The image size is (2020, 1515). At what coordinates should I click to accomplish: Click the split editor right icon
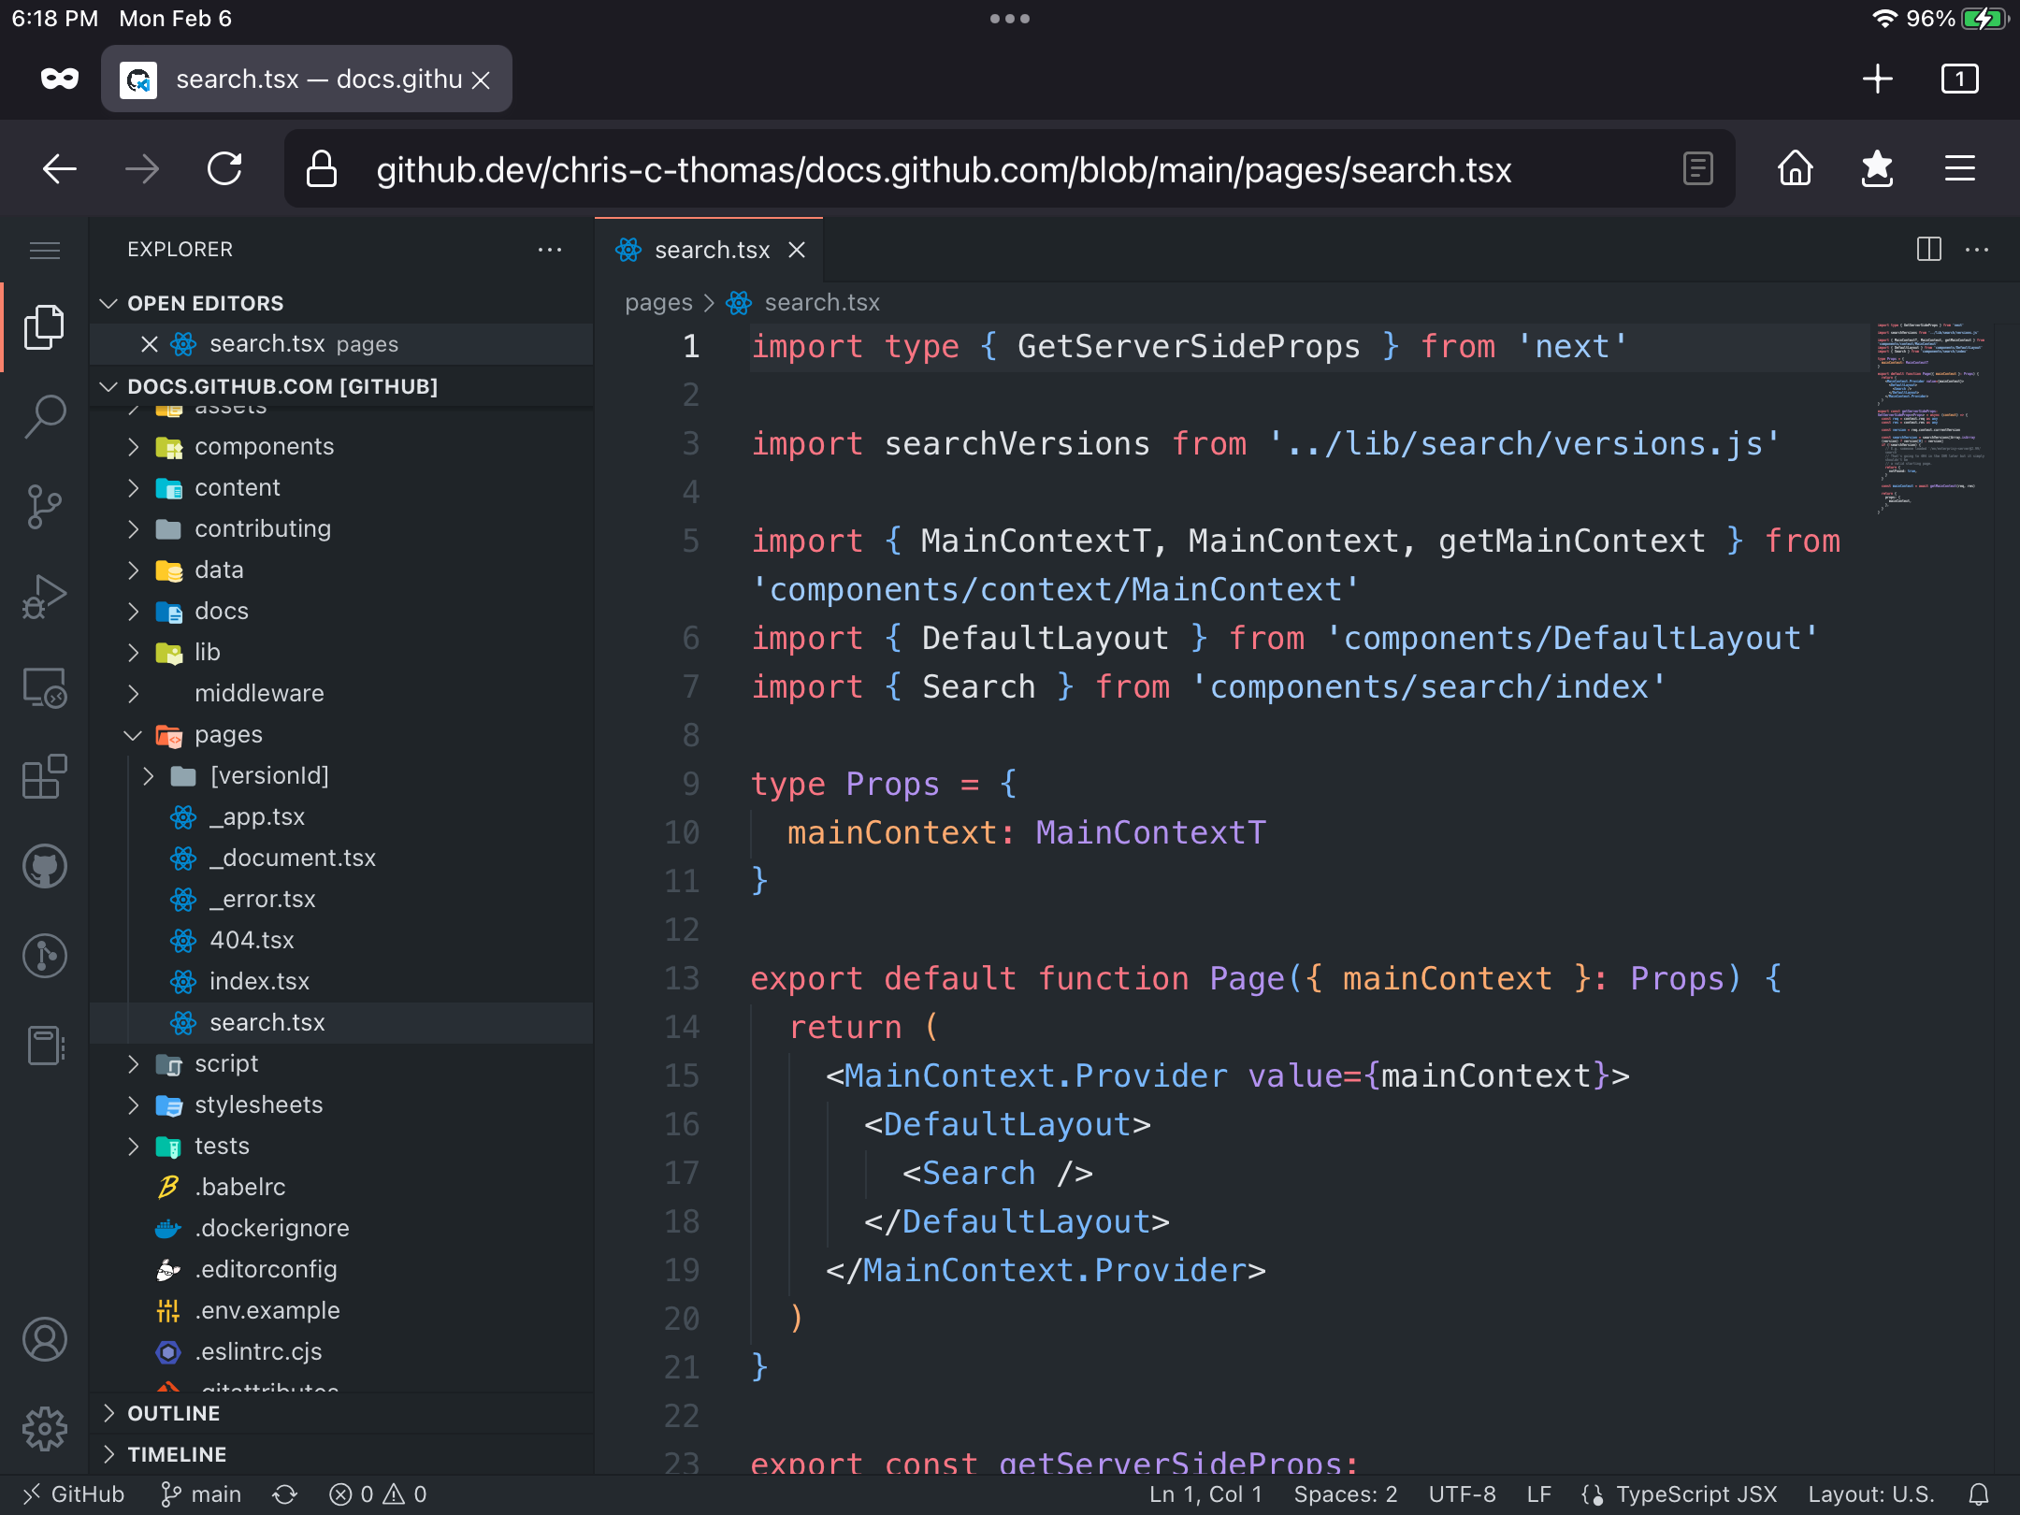tap(1928, 249)
